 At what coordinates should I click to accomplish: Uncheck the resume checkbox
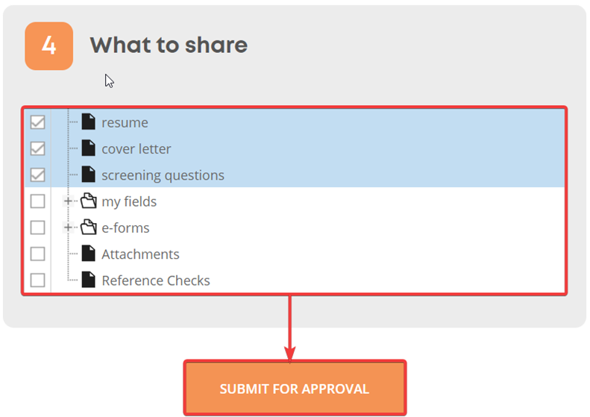(37, 122)
